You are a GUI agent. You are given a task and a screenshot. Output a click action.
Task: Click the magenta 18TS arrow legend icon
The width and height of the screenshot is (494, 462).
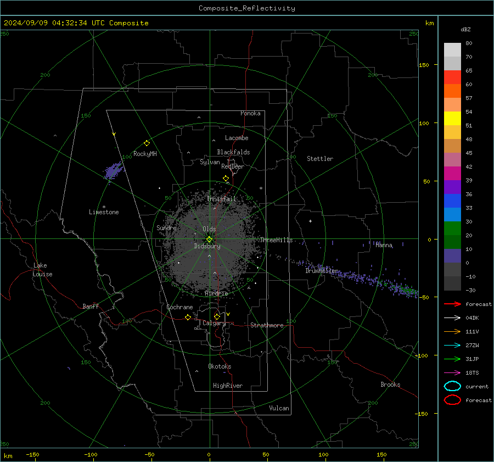pos(452,373)
